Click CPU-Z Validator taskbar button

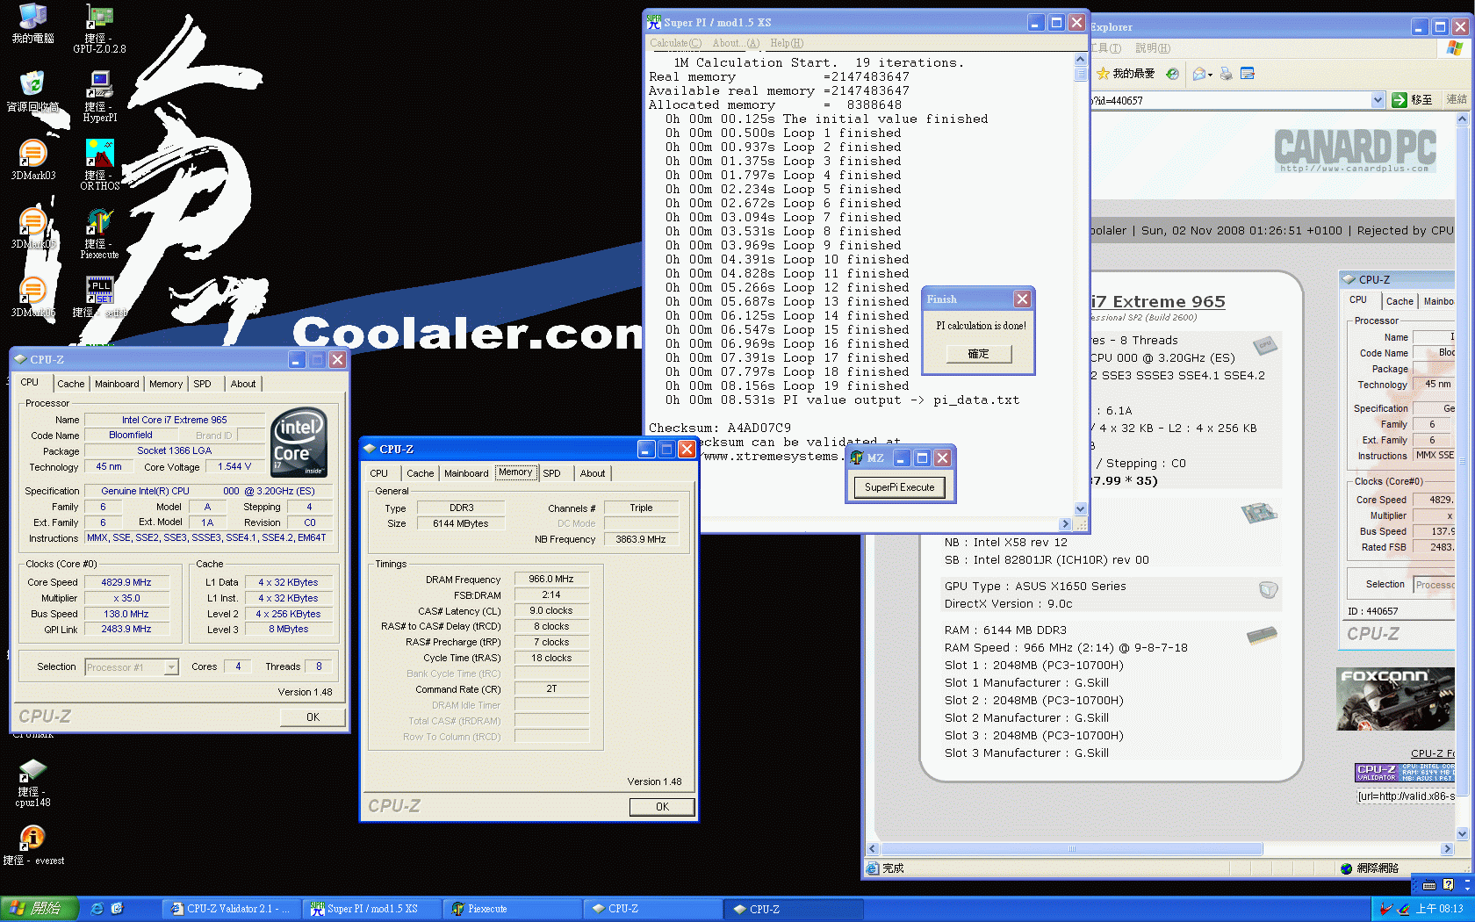pos(233,909)
